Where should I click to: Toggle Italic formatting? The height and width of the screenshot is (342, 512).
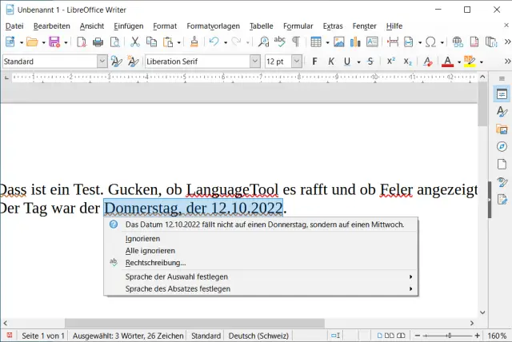point(331,62)
